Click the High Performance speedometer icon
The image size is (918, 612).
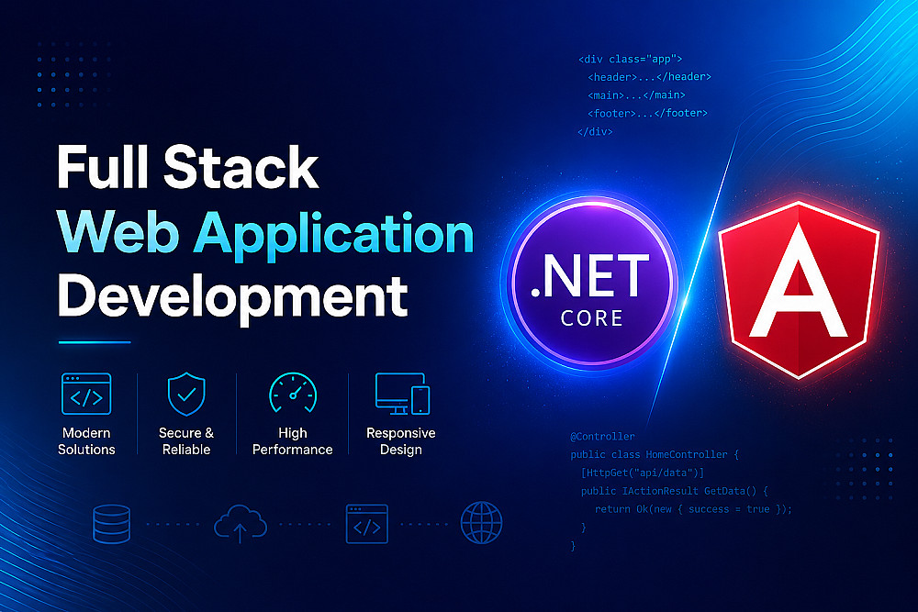click(x=293, y=394)
